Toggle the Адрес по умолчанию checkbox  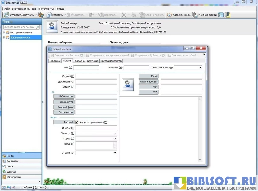point(77,122)
